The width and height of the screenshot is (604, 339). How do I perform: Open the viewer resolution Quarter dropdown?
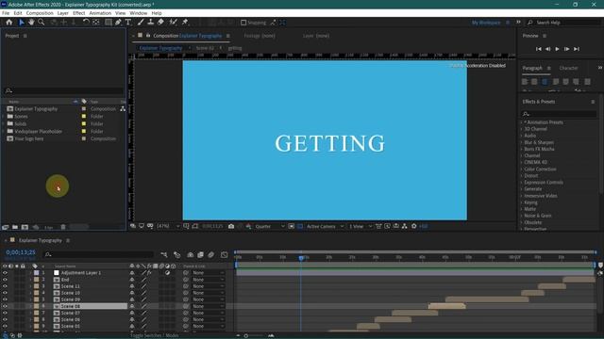[270, 226]
